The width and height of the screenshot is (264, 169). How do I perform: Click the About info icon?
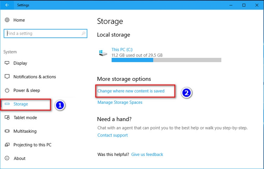click(7, 158)
